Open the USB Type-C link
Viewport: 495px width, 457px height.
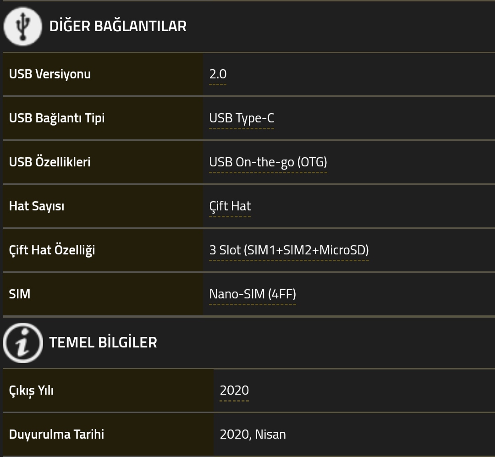242,118
